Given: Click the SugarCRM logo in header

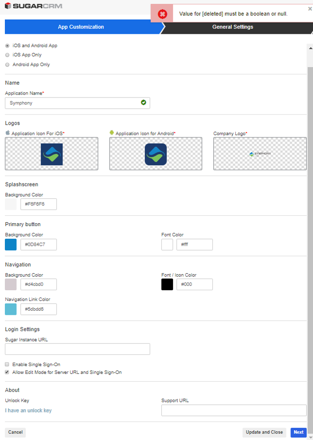Looking at the screenshot, I should 33,6.
